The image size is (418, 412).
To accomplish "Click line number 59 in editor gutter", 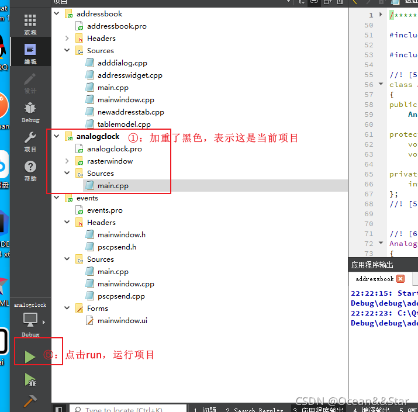I will [x=369, y=115].
